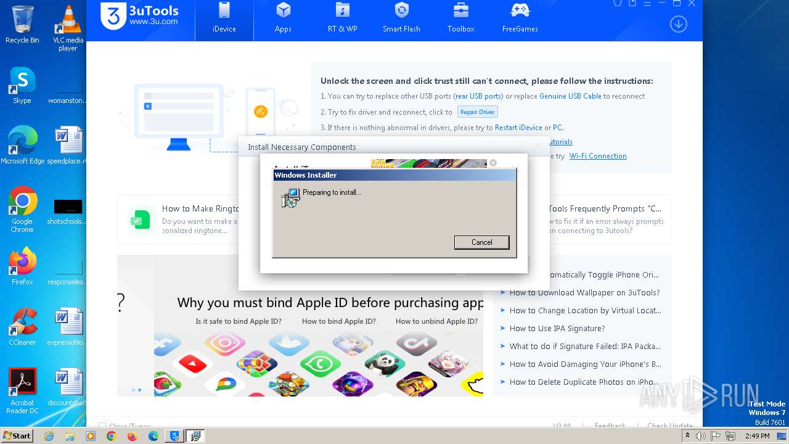Image resolution: width=789 pixels, height=444 pixels.
Task: Open the Firefox desktop shortcut
Action: pos(22,266)
